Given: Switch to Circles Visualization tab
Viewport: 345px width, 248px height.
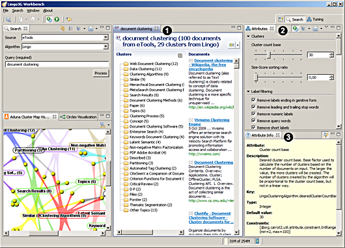Looking at the screenshot, I should tap(79, 117).
